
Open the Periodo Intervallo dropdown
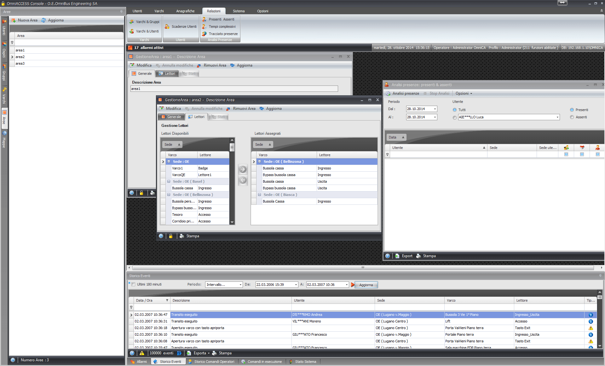(x=240, y=285)
